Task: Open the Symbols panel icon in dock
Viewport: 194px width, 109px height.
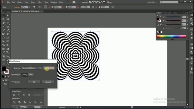Action: click(192, 38)
